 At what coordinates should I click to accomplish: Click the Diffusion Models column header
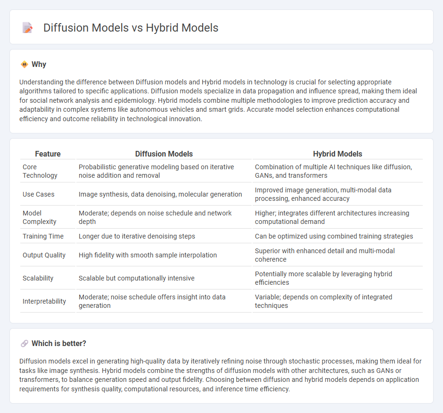pos(164,154)
